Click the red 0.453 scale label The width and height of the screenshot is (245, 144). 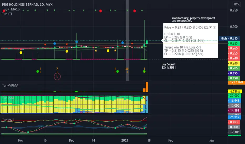point(234,122)
